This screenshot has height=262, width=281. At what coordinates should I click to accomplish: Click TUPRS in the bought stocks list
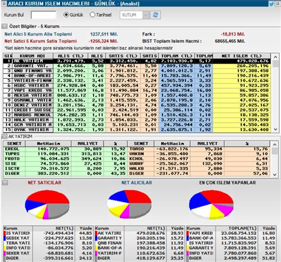click(x=12, y=154)
